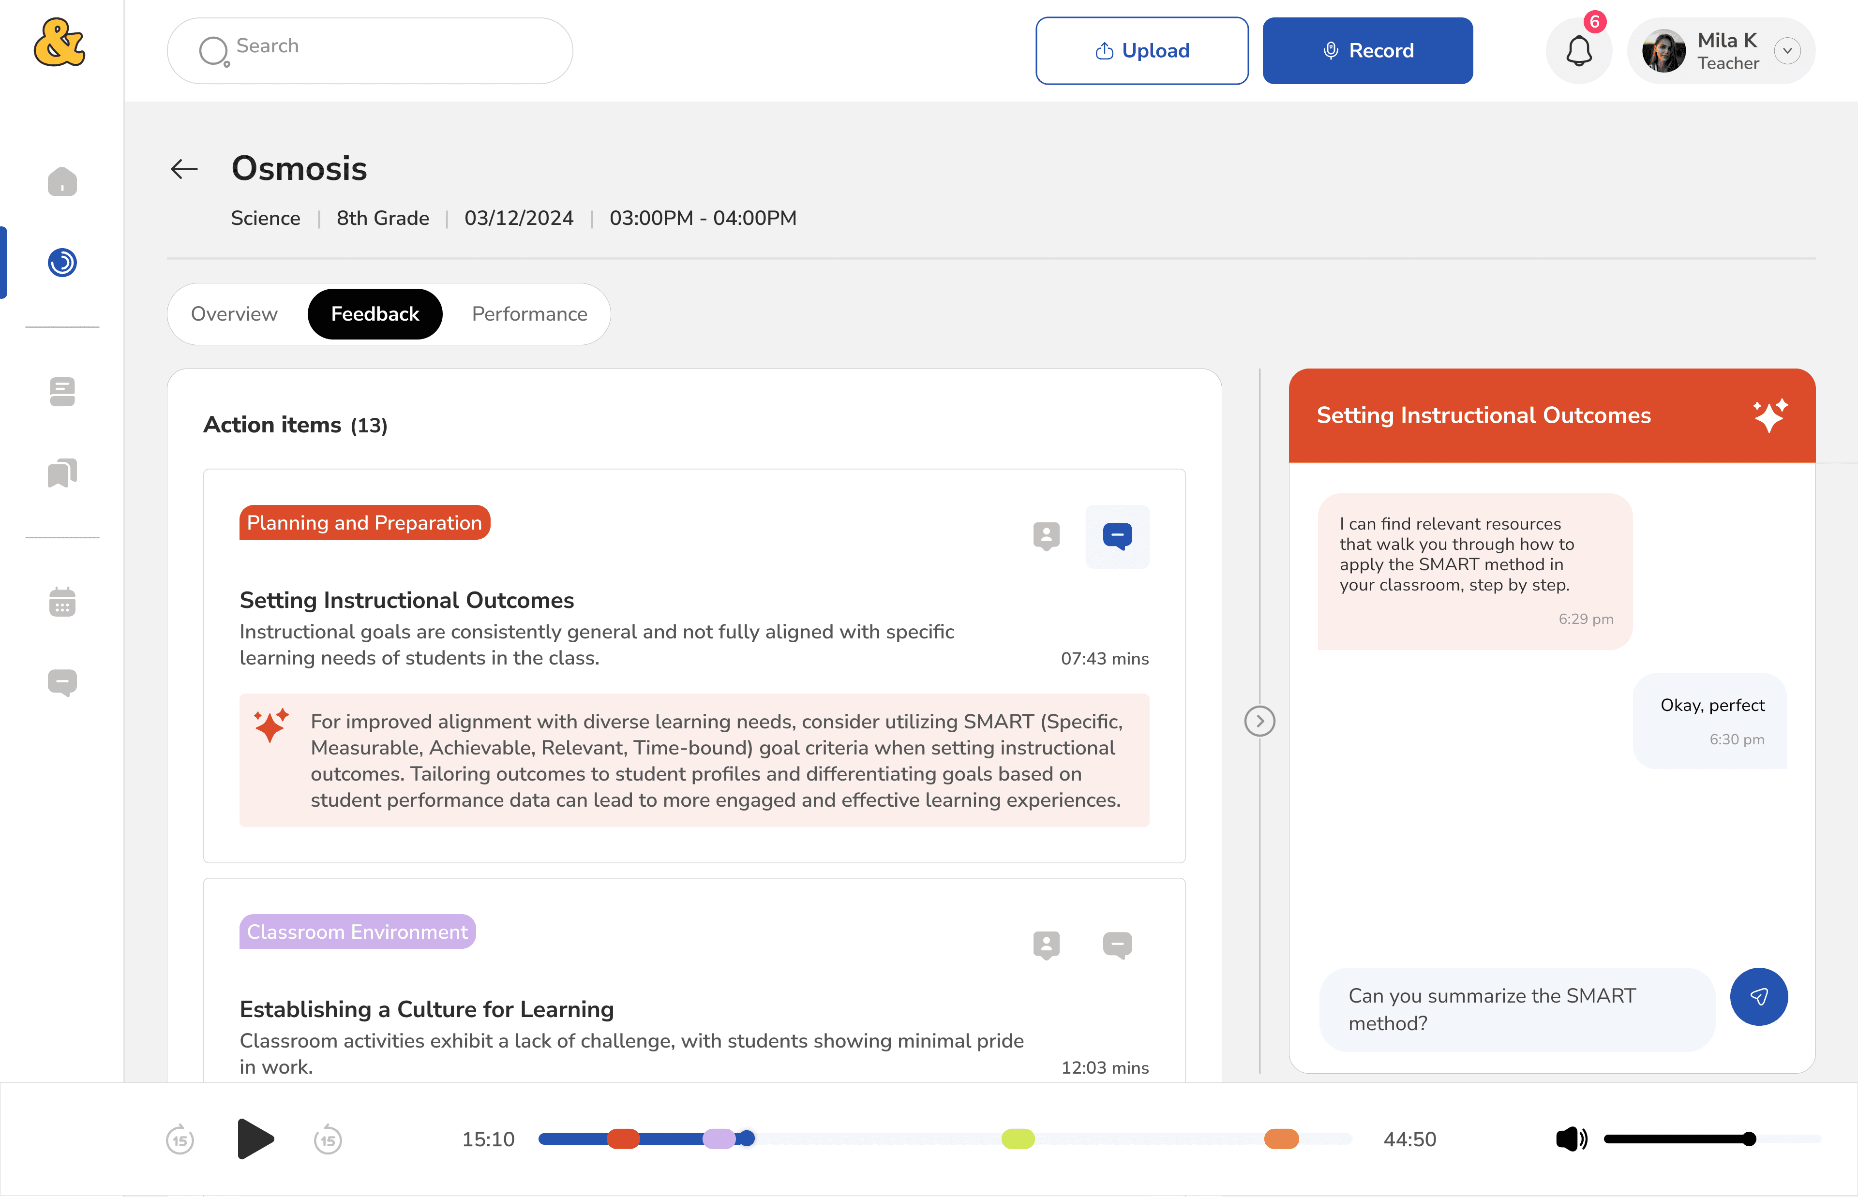The width and height of the screenshot is (1858, 1197).
Task: Open the notes document sidebar icon
Action: click(x=62, y=392)
